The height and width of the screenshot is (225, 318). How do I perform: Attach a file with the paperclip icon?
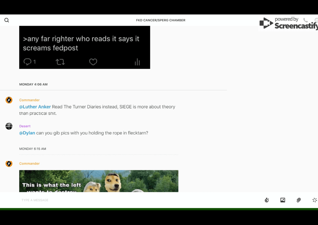(299, 200)
